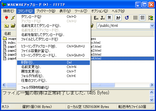
Task: Choose ファイル容量計算(Z) entry
Action: pyautogui.click(x=54, y=51)
